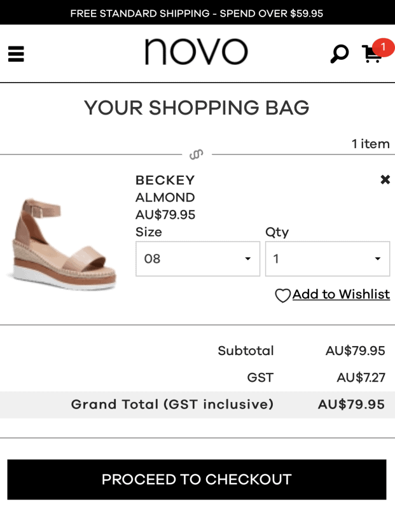Select the Grand Total (GST inclusive) row
This screenshot has height=509, width=395.
197,405
